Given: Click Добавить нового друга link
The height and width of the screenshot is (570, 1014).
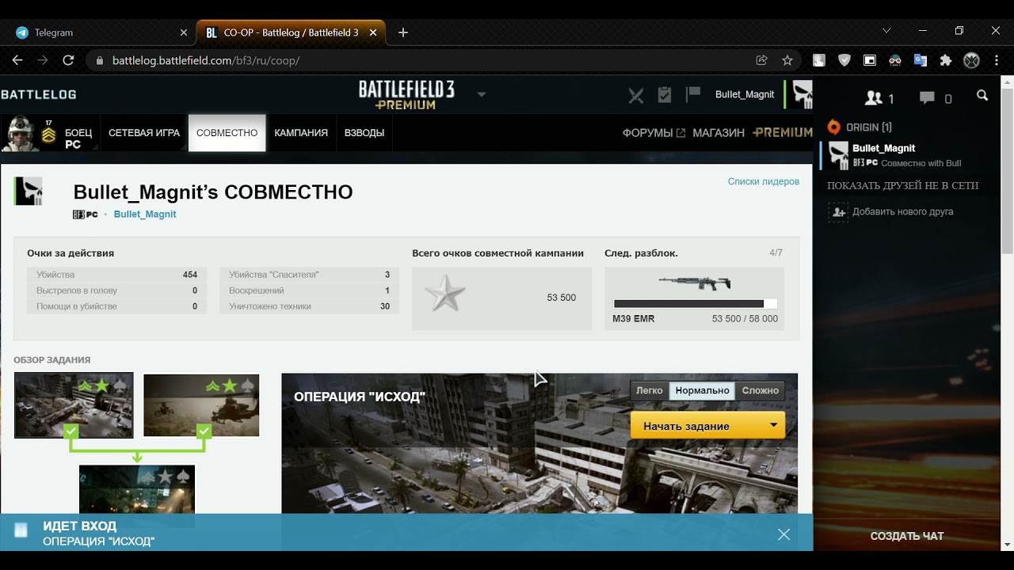Looking at the screenshot, I should [902, 211].
